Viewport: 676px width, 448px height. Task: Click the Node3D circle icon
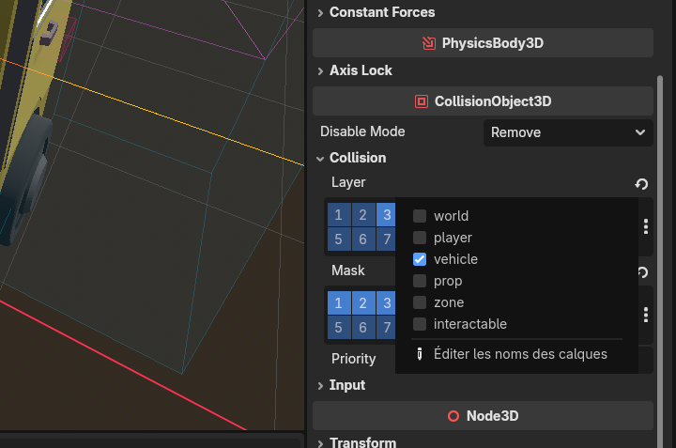[x=453, y=416]
